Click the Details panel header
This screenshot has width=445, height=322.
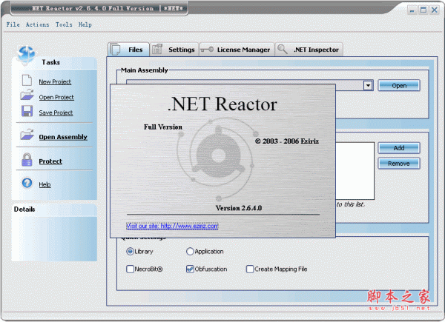(x=54, y=209)
